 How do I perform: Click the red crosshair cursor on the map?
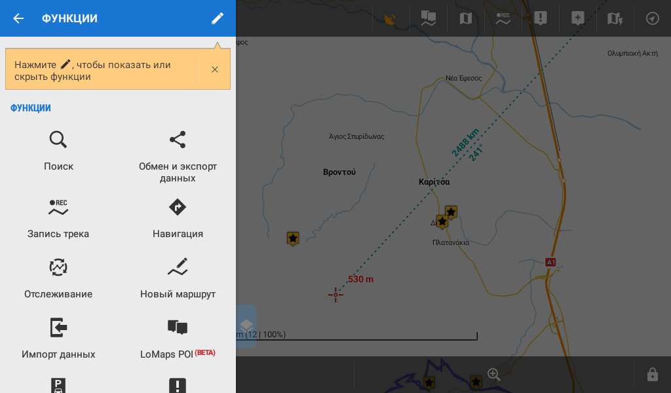coord(335,295)
